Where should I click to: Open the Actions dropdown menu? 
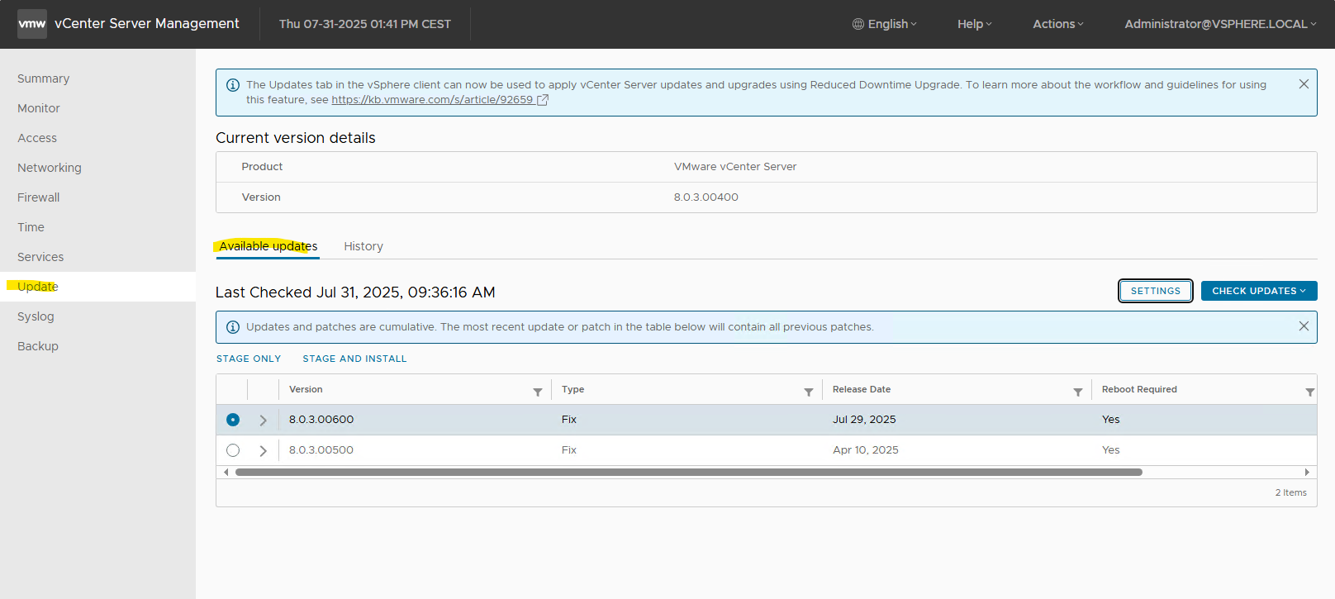tap(1058, 24)
